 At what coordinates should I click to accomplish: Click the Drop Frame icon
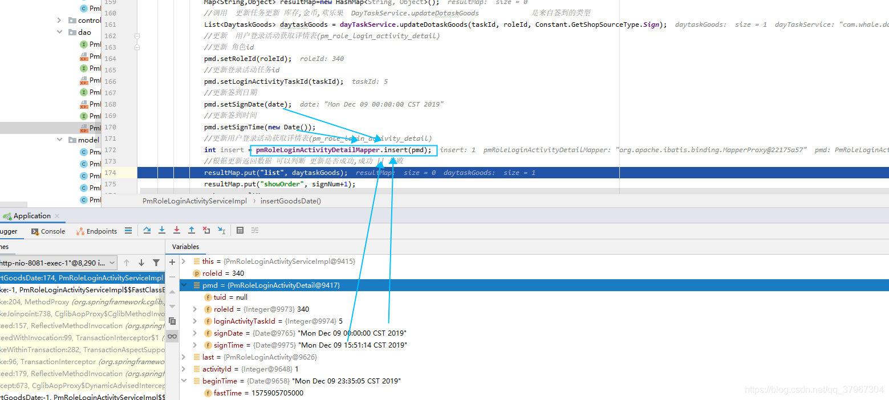(x=206, y=230)
